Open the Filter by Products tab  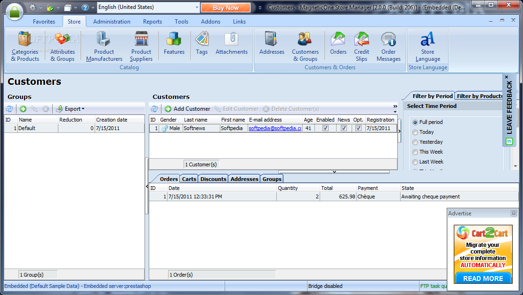pos(480,96)
